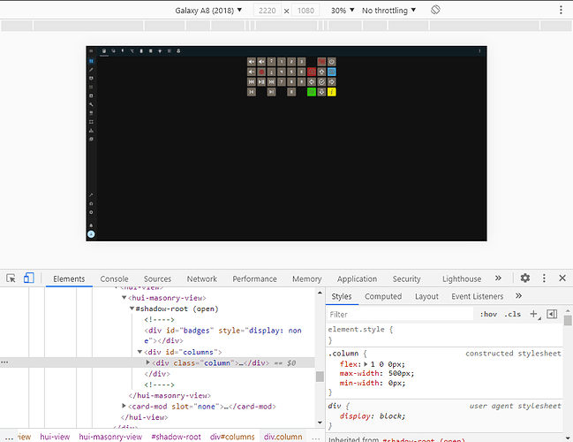Click the up arrow navigation remote button
This screenshot has width=573, height=442.
click(321, 72)
